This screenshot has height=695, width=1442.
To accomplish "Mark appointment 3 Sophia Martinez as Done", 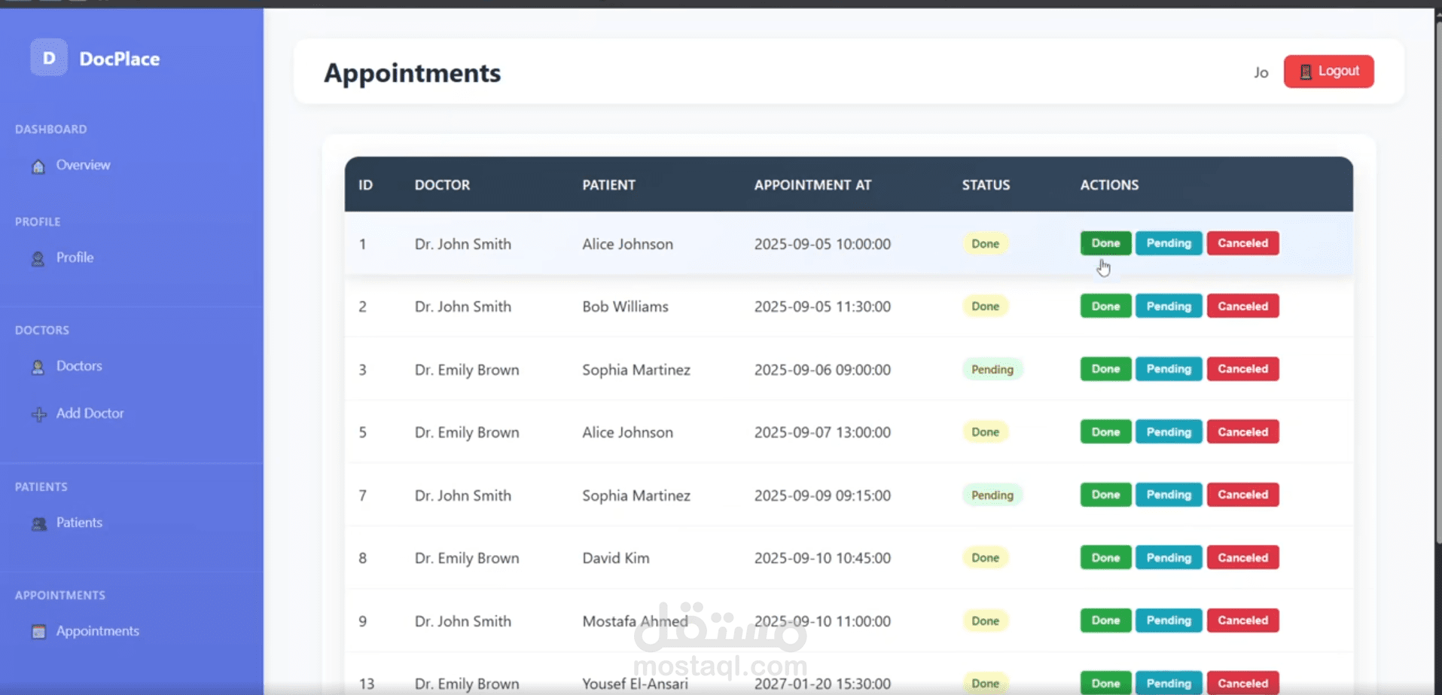I will tap(1105, 369).
